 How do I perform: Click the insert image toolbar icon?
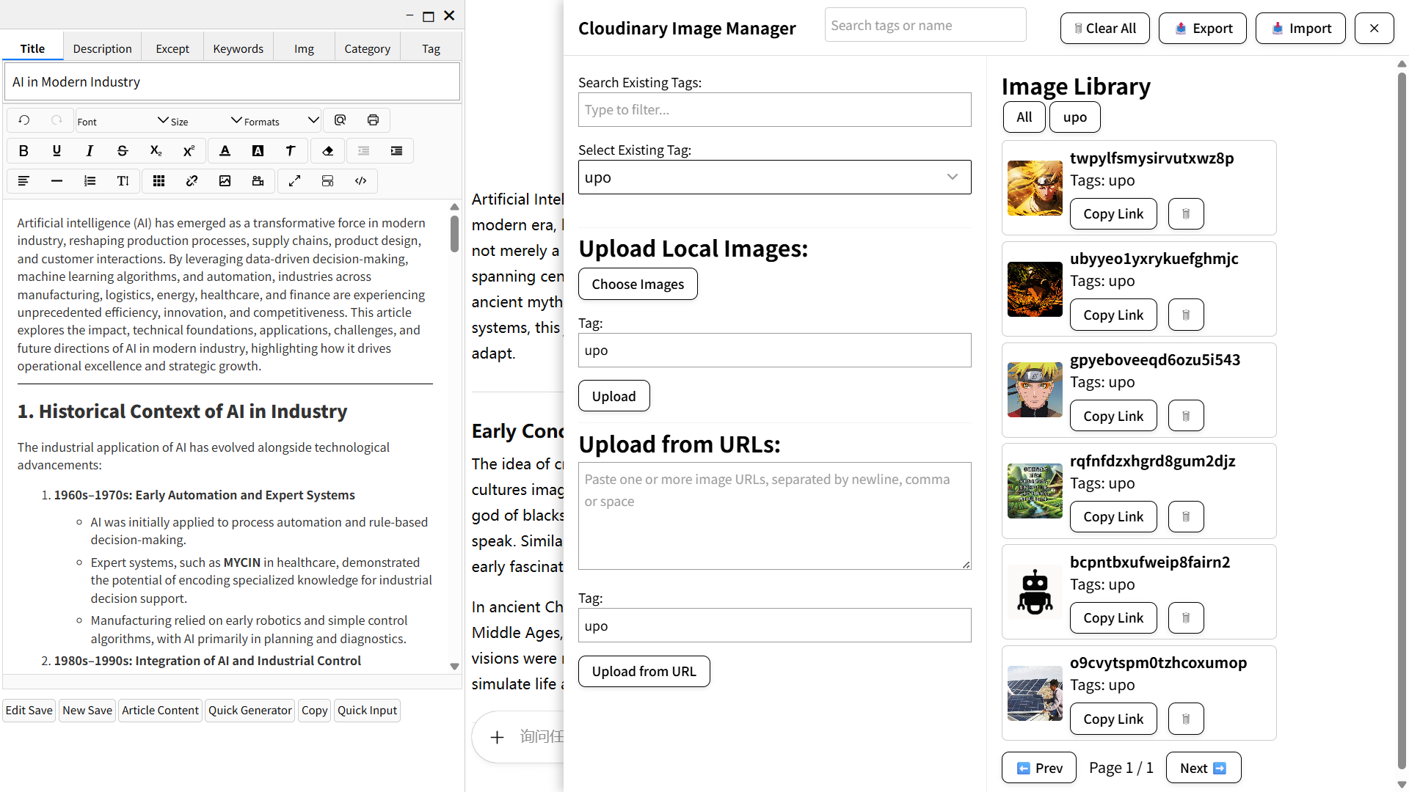225,181
